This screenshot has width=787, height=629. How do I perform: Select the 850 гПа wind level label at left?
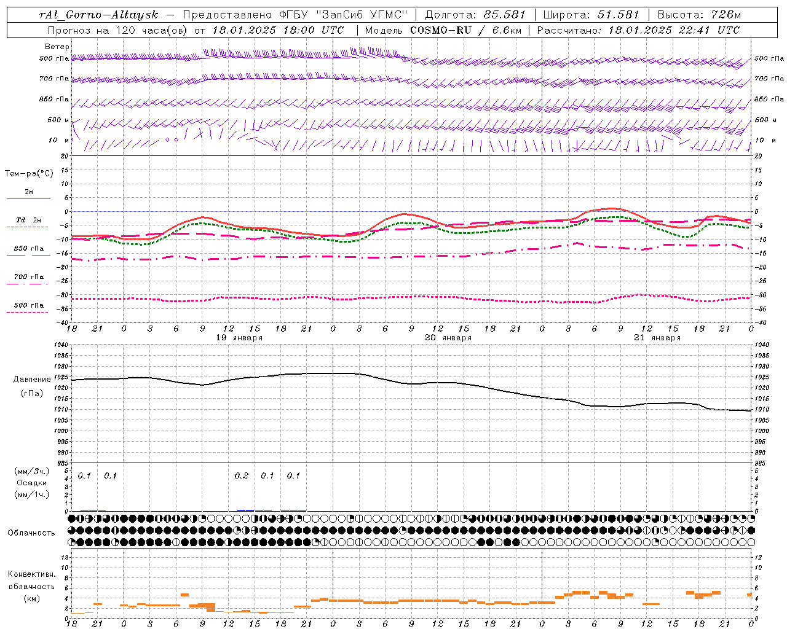point(54,100)
